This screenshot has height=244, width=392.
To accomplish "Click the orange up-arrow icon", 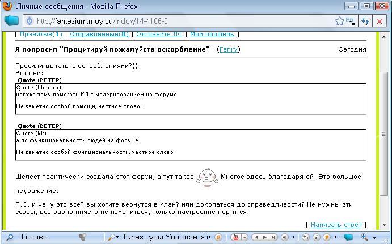I will [x=327, y=237].
